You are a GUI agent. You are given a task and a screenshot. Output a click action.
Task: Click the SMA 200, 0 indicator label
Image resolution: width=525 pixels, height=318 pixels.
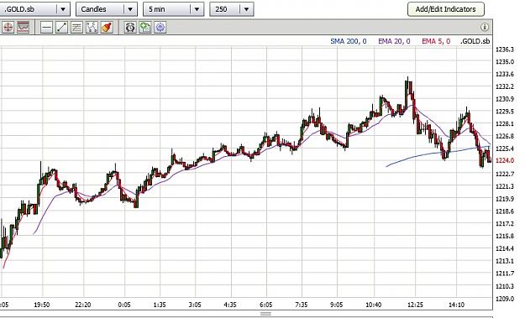tap(349, 41)
